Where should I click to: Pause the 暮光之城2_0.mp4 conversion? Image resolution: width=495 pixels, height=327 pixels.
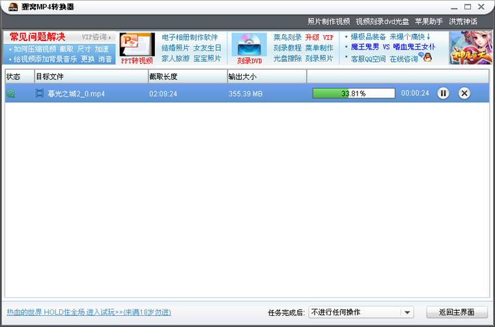point(443,93)
